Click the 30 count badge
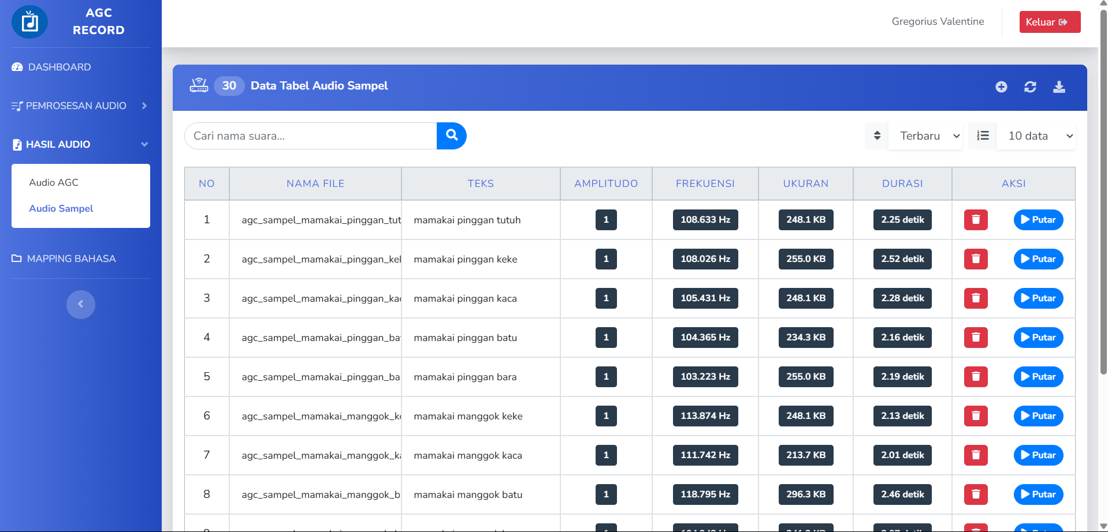This screenshot has height=532, width=1108. point(229,85)
